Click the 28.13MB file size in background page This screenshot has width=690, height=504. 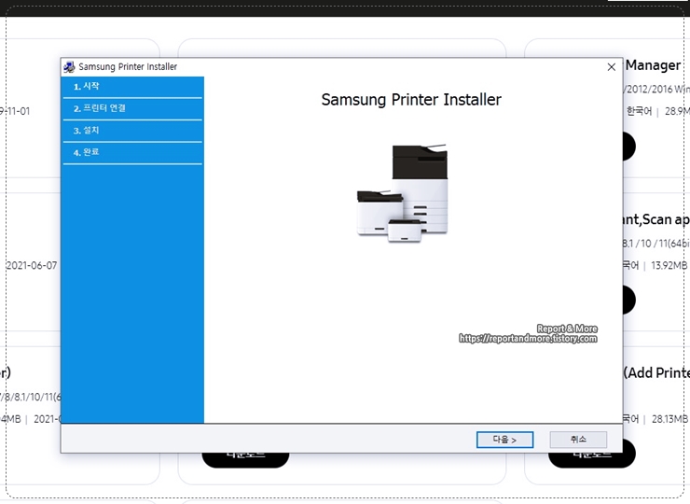[670, 419]
